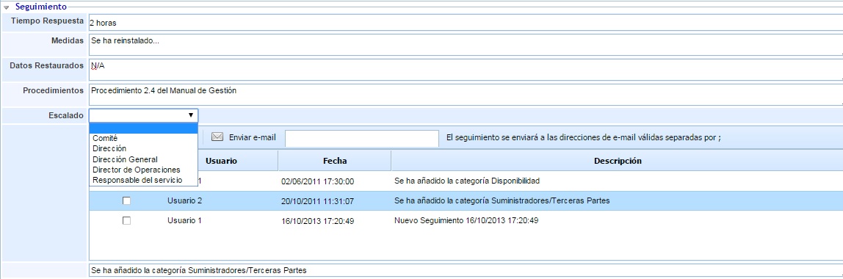Click the Tiempo Respuesta field

466,23
